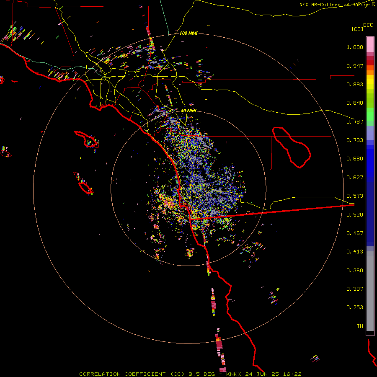Click the 1.000 color scale value
This screenshot has width=377, height=377.
pos(355,47)
